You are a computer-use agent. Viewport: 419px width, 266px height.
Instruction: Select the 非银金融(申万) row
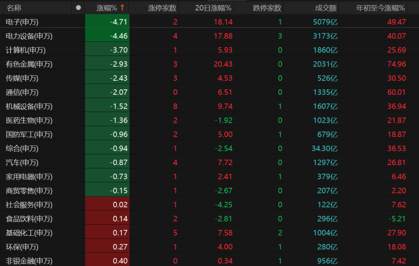point(210,260)
